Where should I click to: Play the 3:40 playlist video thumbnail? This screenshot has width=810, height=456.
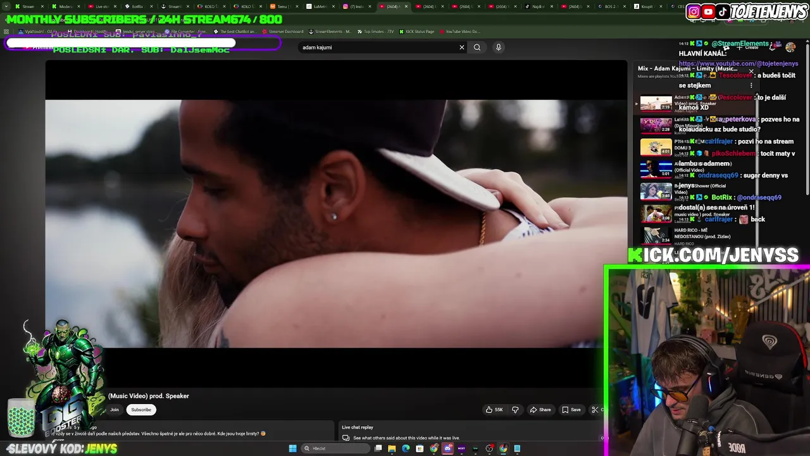[656, 191]
